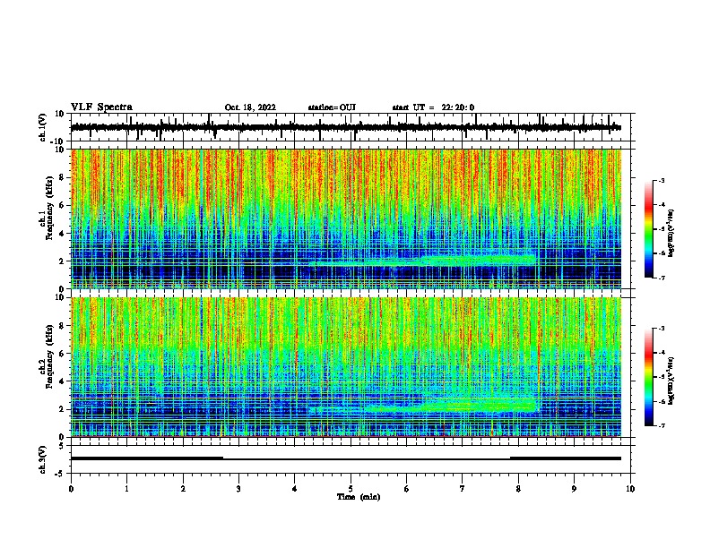Click the ch.1 voltage waveform trace

pos(345,127)
